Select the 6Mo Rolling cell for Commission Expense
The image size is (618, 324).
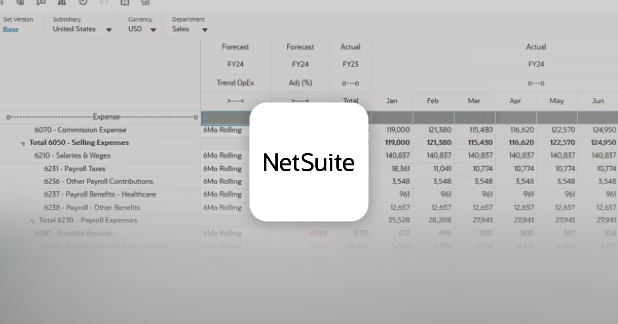222,130
